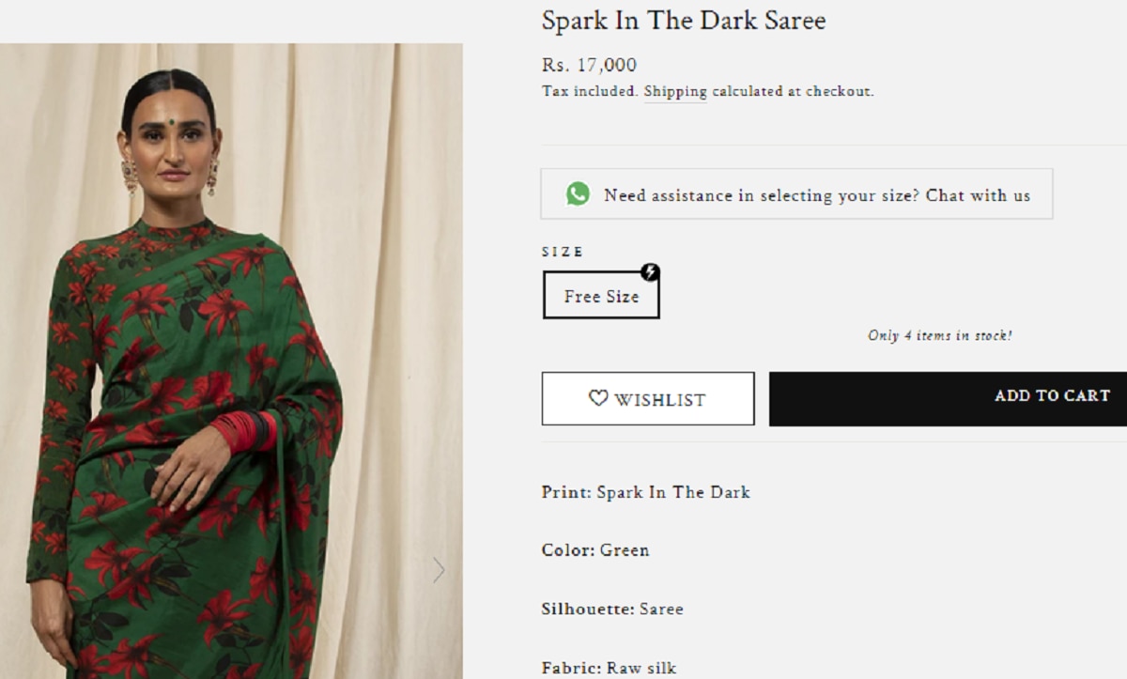Select the Free Size option
Viewport: 1127px width, 679px height.
point(601,297)
